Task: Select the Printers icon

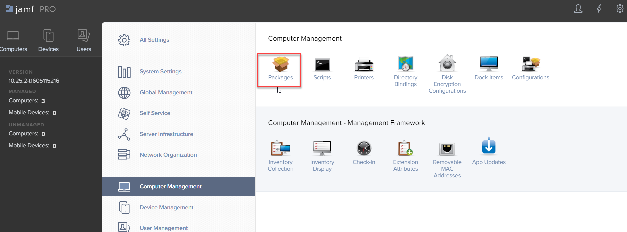Action: 364,65
